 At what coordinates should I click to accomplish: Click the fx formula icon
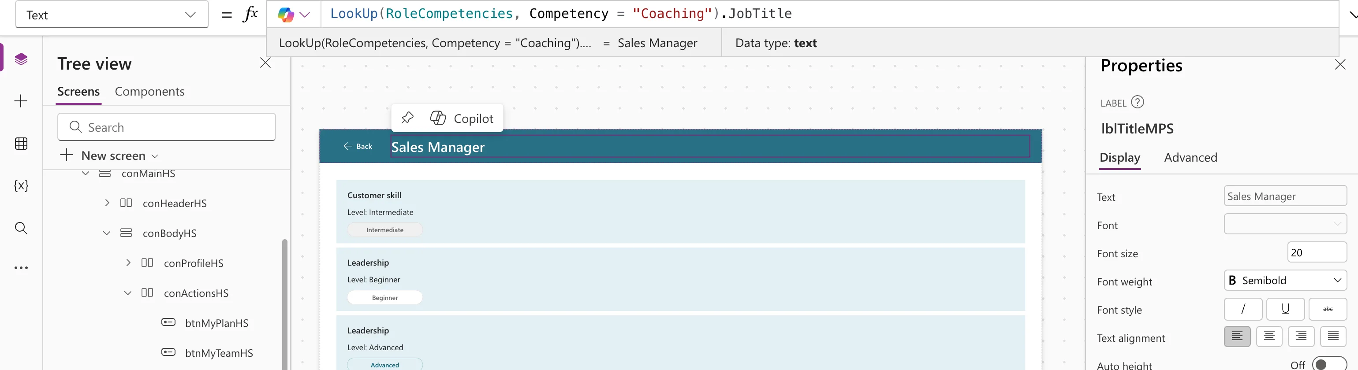click(250, 14)
